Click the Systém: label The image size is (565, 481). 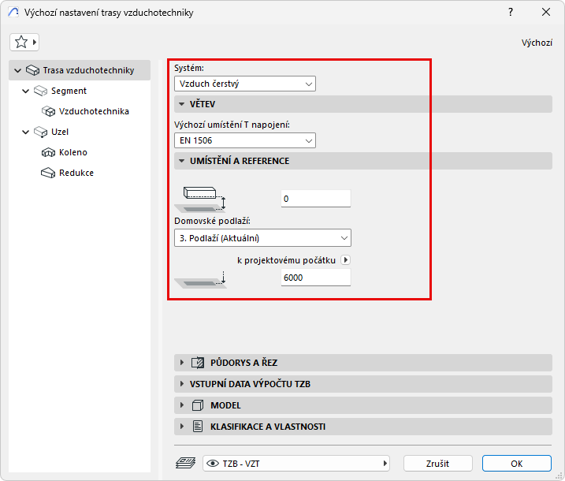189,68
